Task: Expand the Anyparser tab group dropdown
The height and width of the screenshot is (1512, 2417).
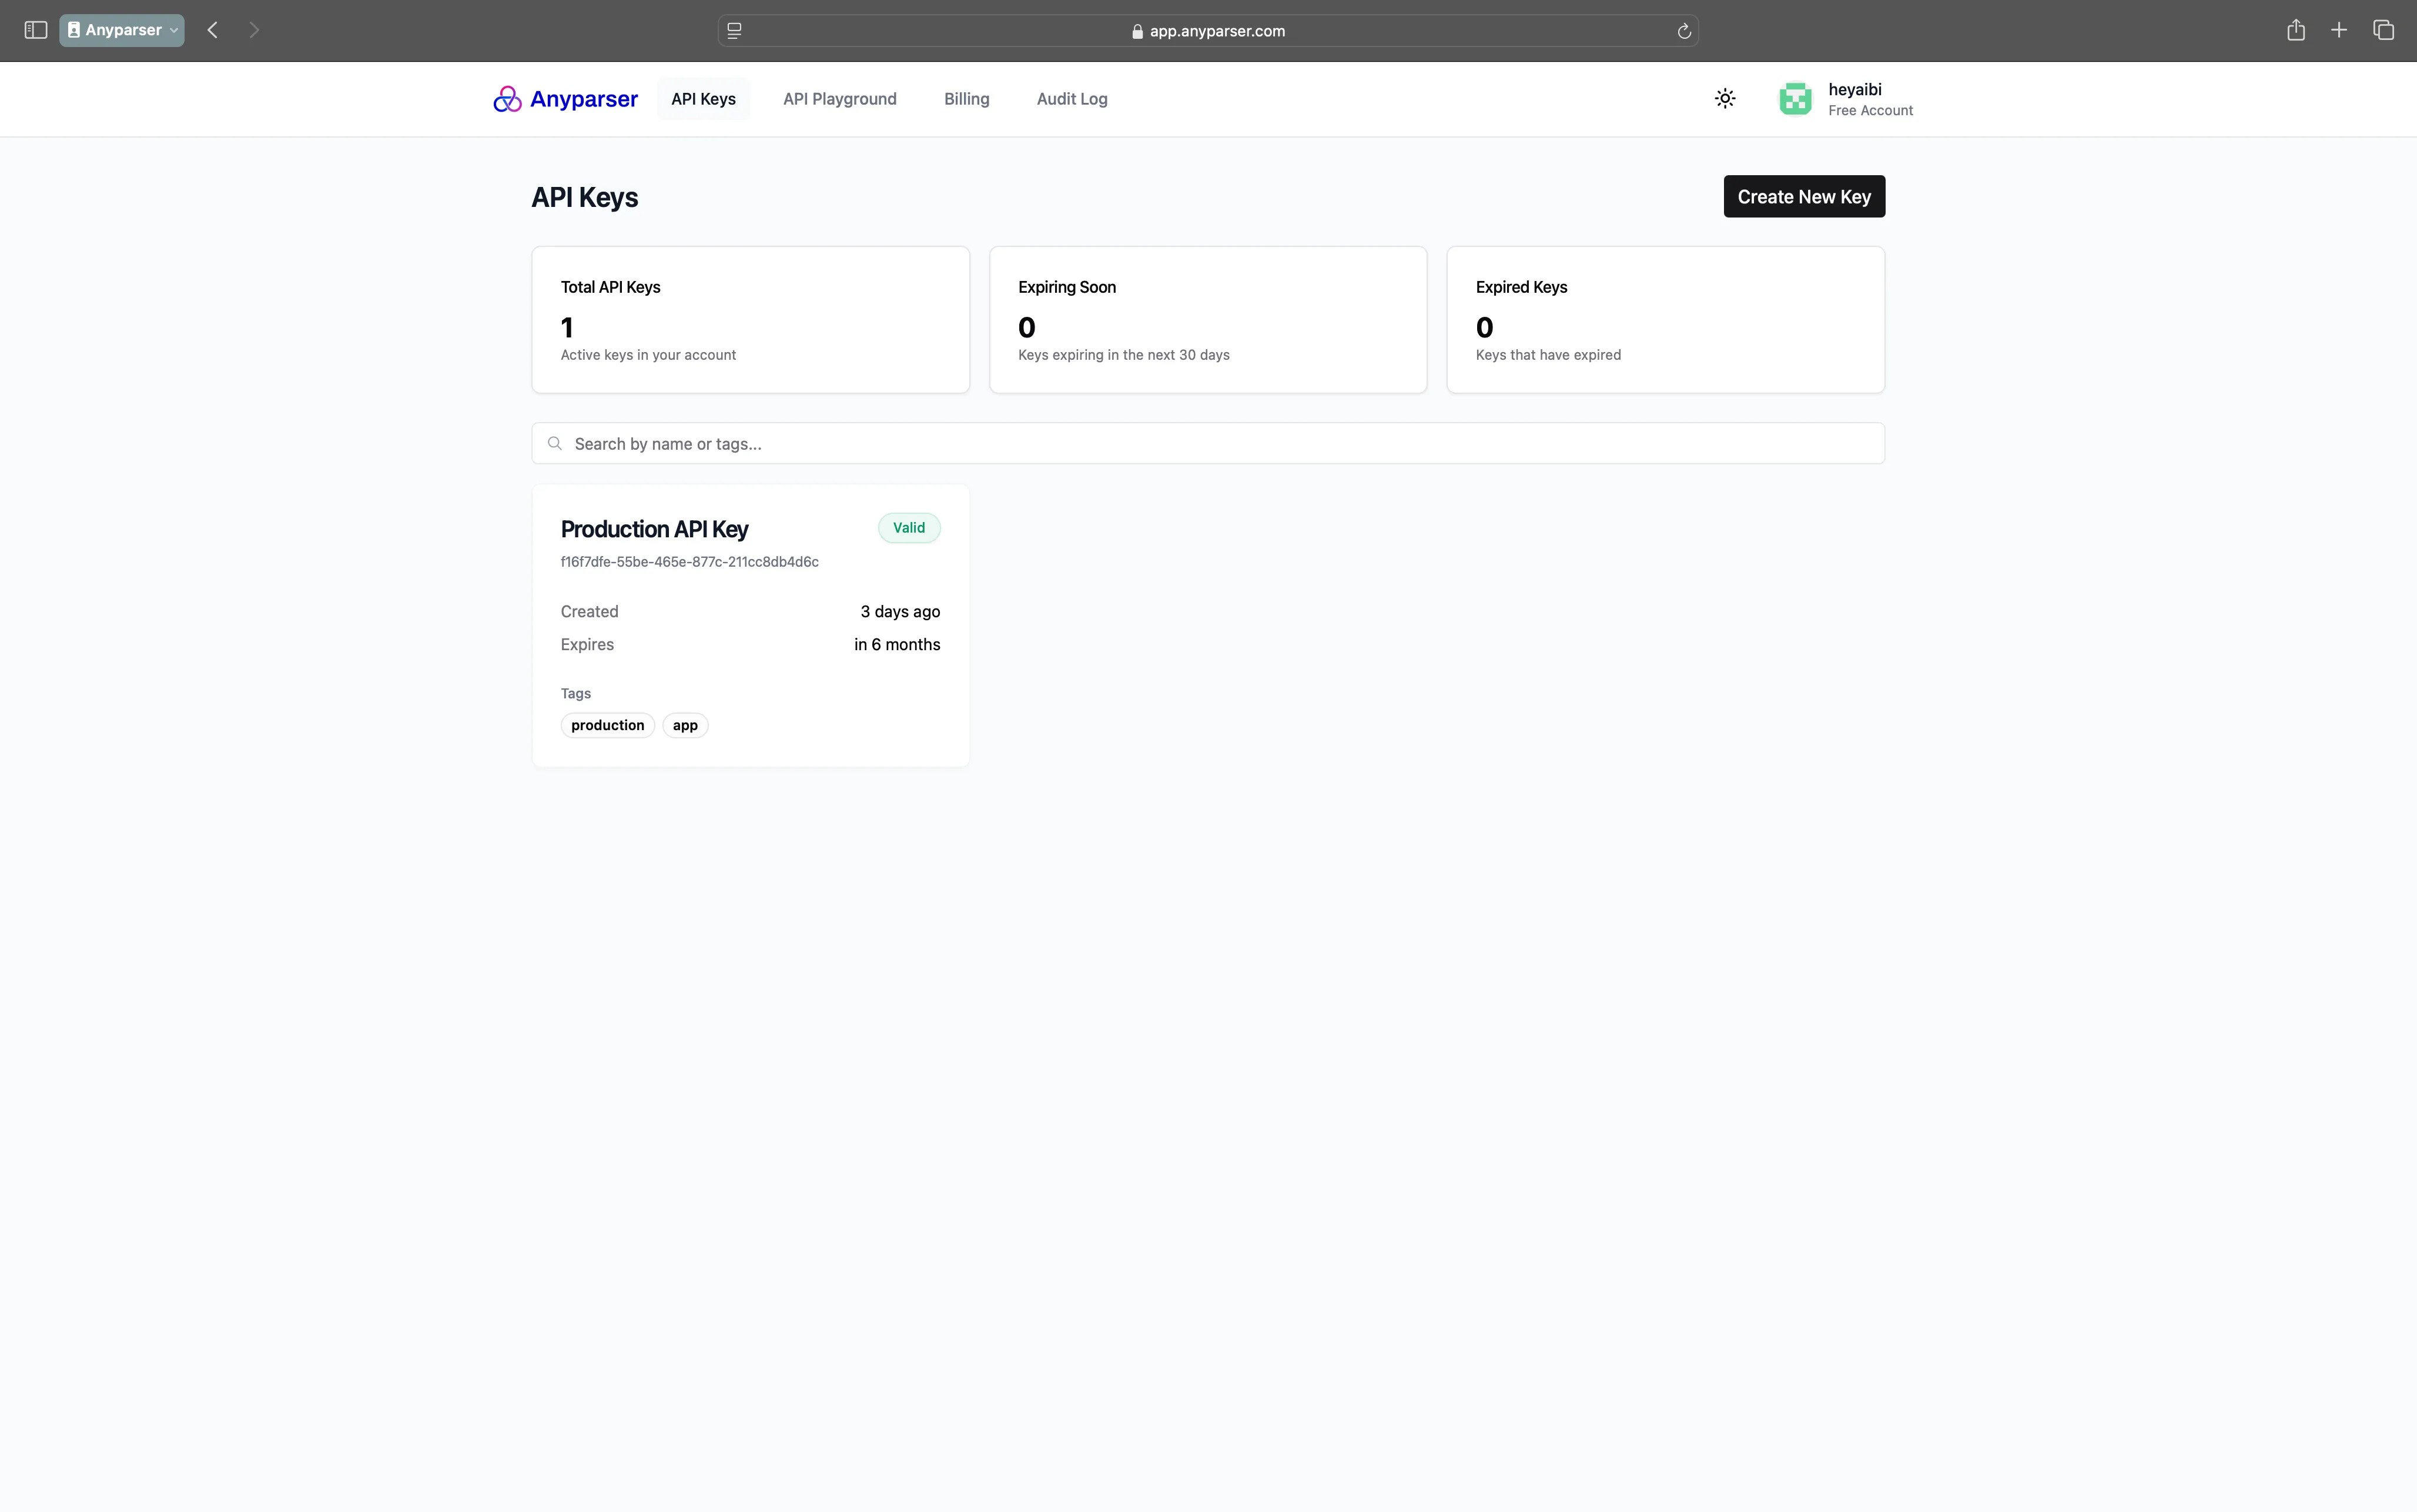Action: pyautogui.click(x=172, y=30)
